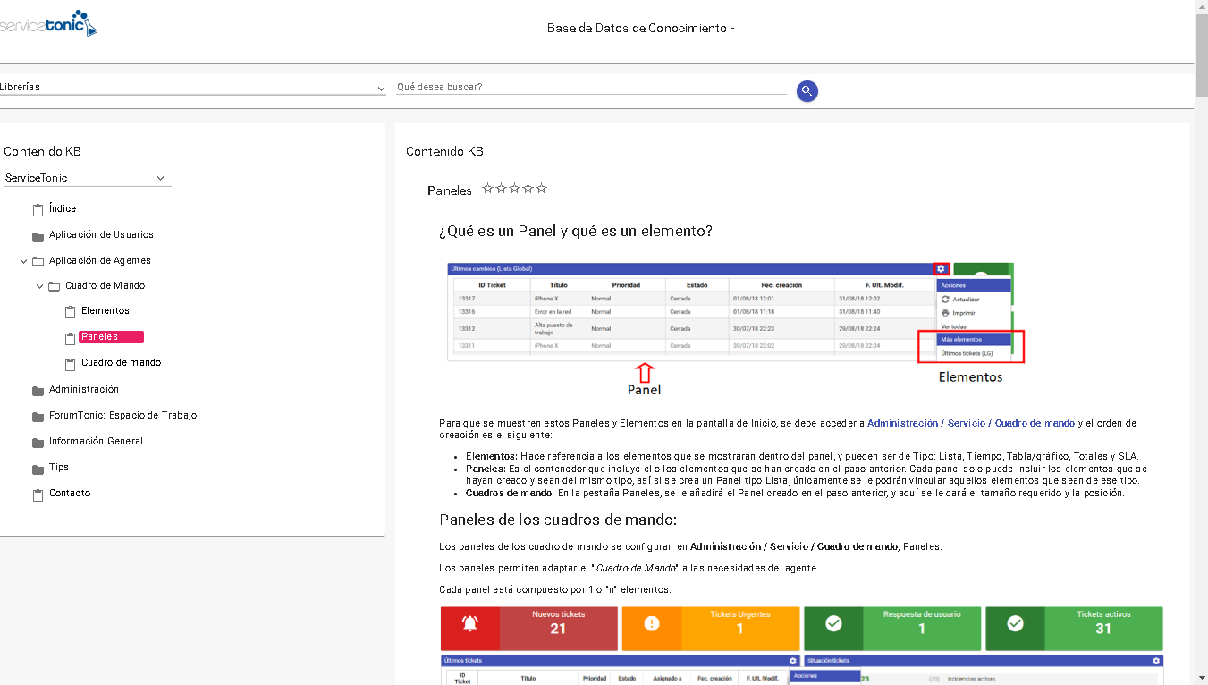Select Aplicación de Agentes in tree
Image resolution: width=1208 pixels, height=685 pixels.
point(100,260)
